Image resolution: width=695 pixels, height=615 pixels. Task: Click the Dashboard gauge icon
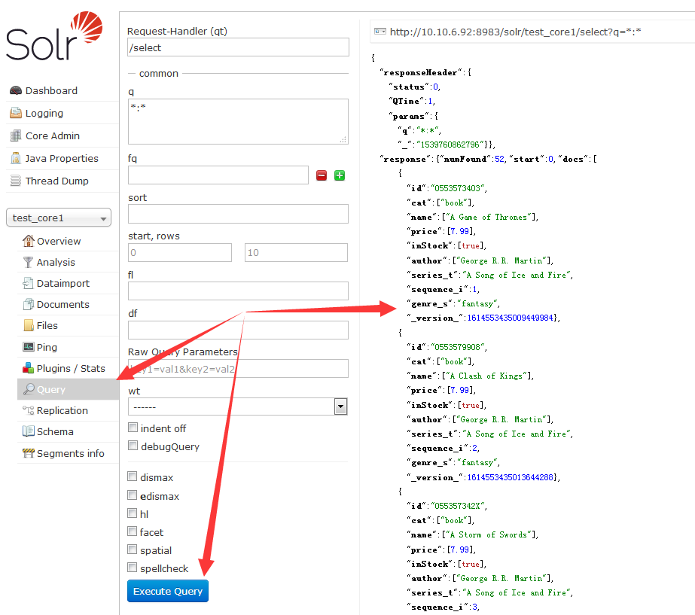click(x=16, y=90)
